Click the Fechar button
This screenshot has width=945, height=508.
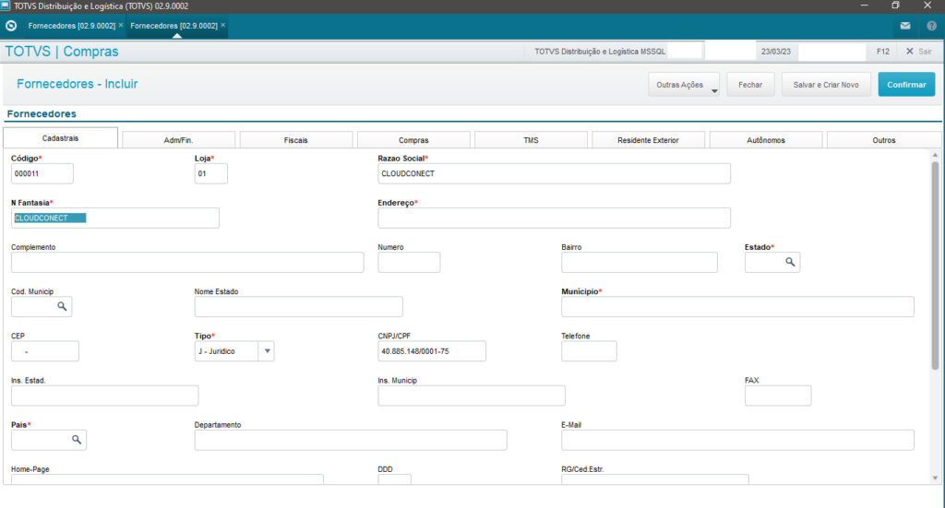point(750,85)
